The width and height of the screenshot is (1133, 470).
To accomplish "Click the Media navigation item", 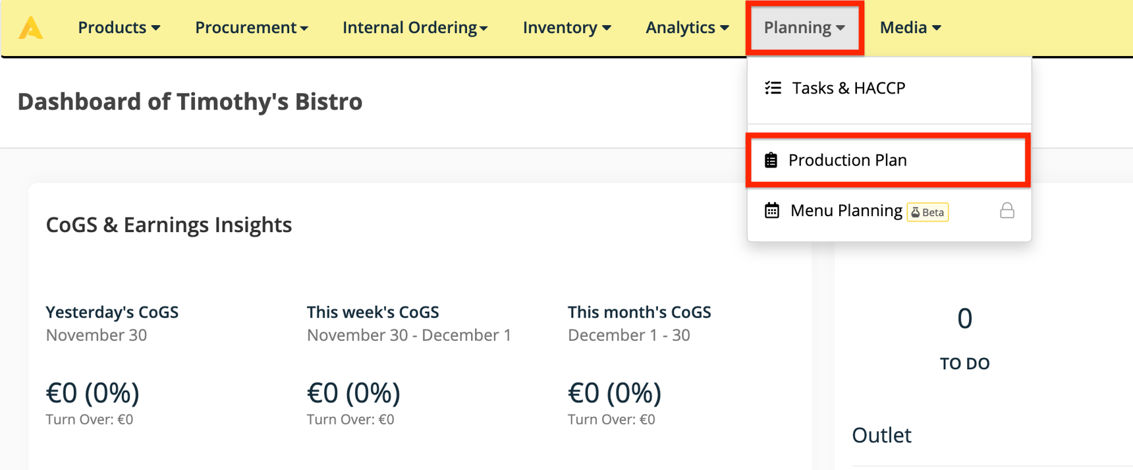I will click(x=910, y=28).
